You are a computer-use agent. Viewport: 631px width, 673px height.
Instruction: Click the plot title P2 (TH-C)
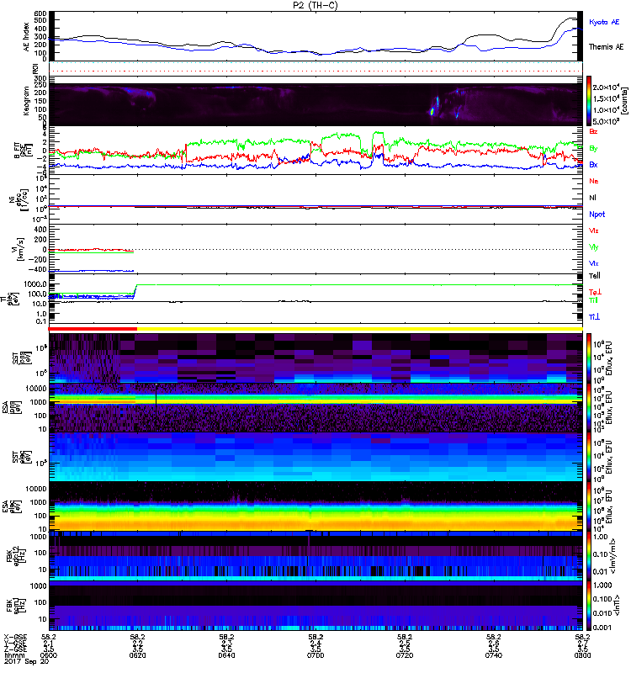315,6
